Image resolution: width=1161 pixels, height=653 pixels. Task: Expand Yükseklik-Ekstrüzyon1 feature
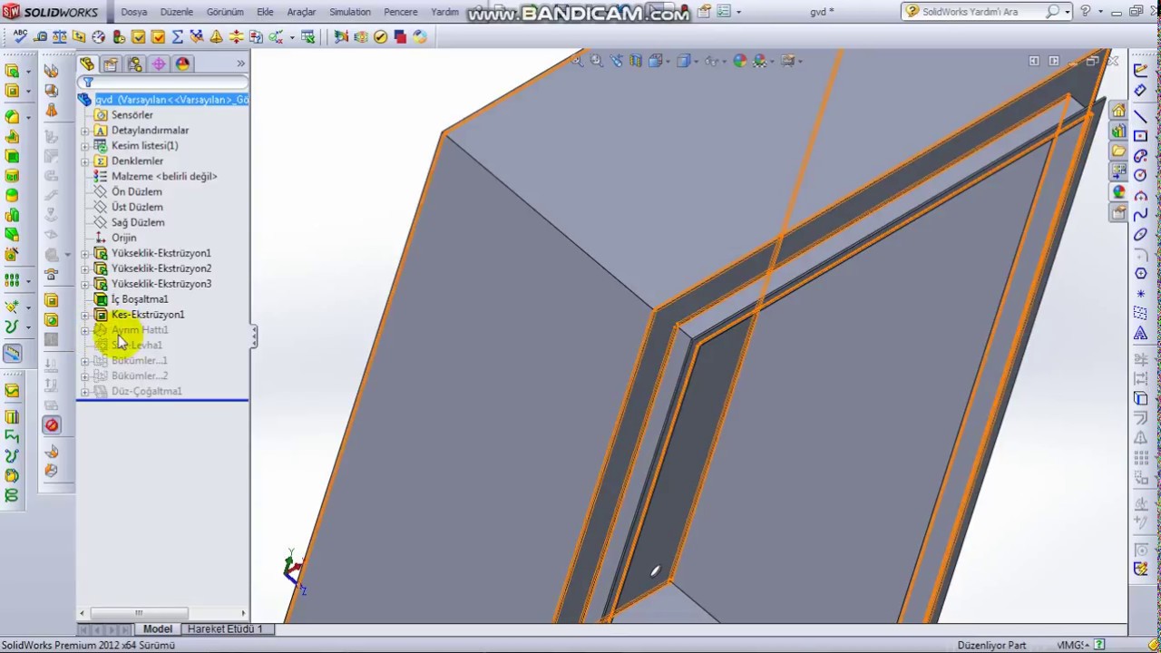(x=85, y=254)
